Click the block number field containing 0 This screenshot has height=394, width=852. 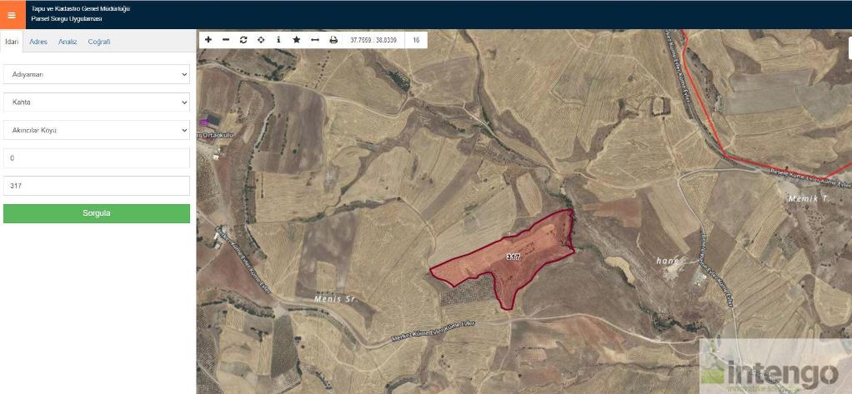(x=97, y=158)
